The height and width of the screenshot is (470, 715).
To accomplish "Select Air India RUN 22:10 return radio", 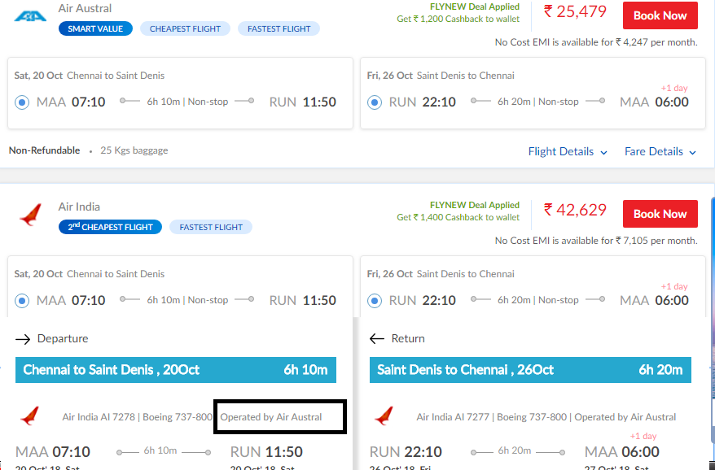I will point(375,301).
